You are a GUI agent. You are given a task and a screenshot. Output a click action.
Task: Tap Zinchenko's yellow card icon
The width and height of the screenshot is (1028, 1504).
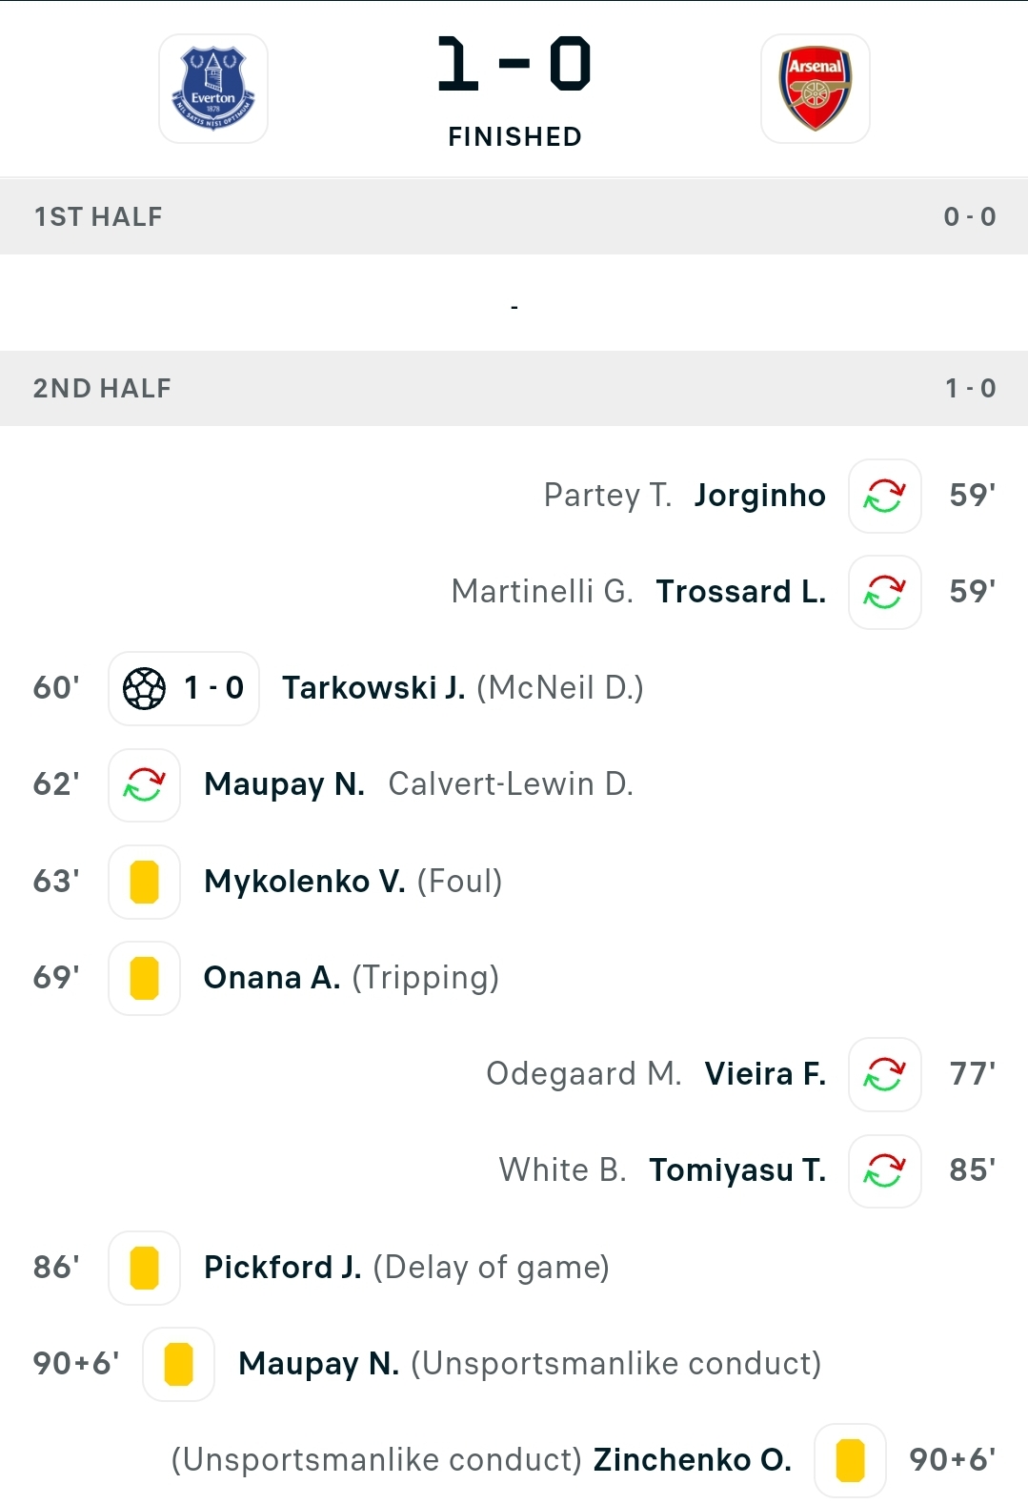(x=851, y=1460)
